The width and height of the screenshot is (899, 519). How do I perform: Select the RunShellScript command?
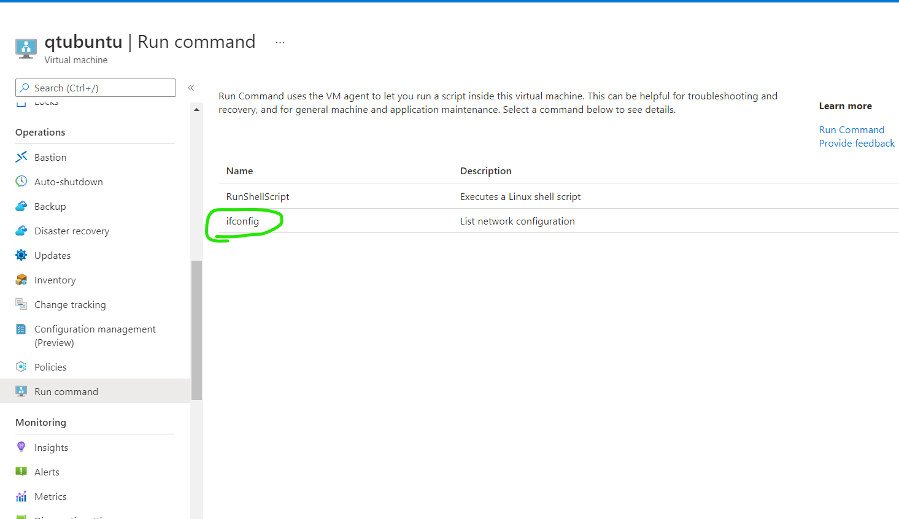258,196
